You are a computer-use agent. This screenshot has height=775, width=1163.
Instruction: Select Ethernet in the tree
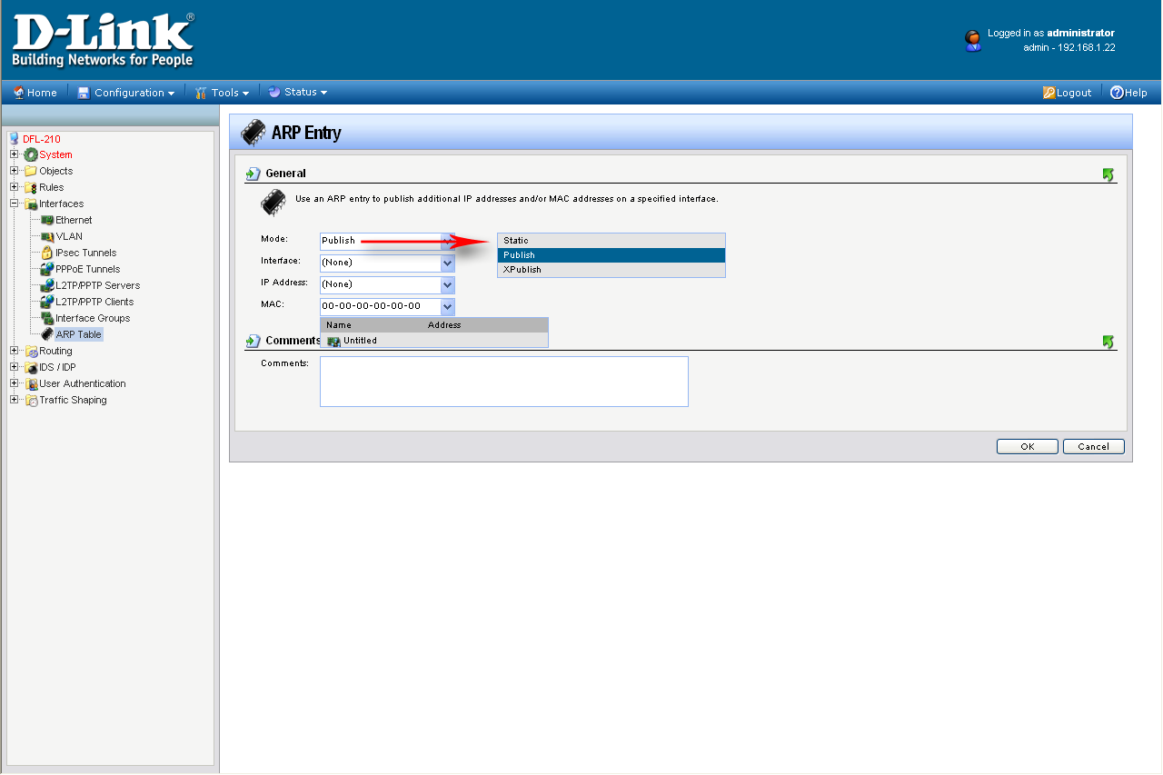click(x=74, y=220)
